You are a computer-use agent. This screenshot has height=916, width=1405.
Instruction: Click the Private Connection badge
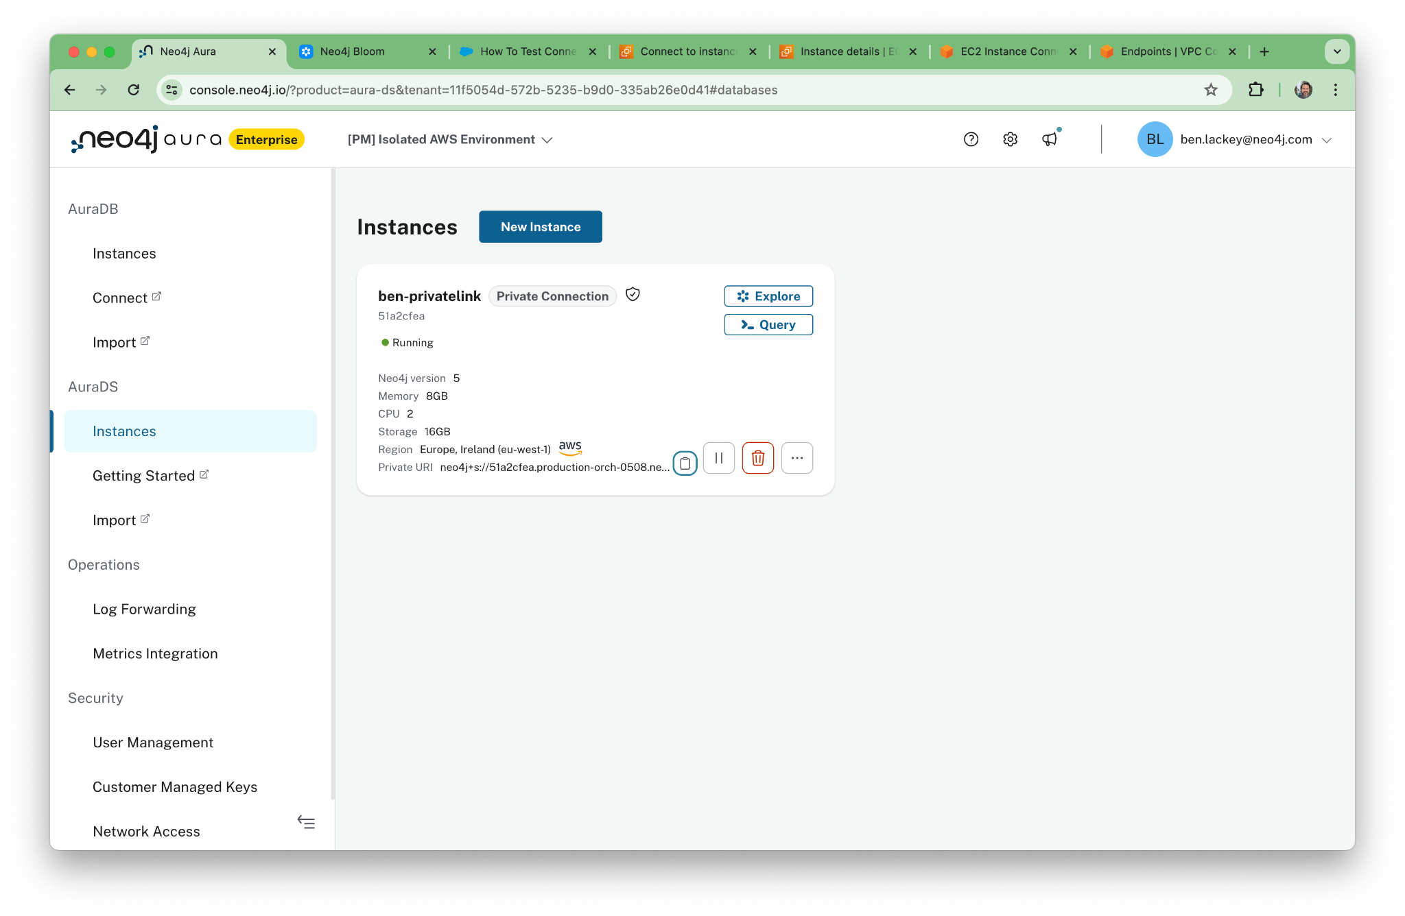coord(552,296)
